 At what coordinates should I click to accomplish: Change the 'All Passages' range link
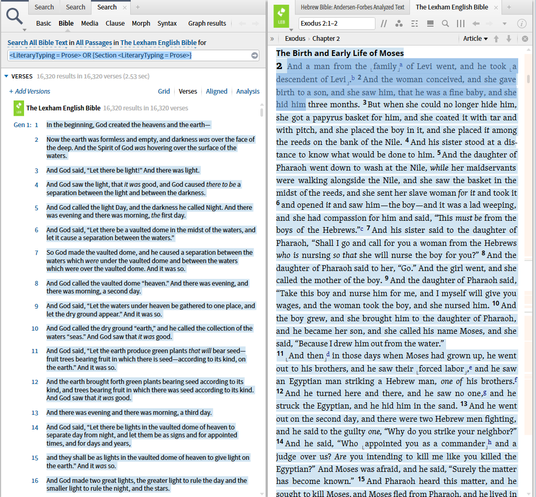94,43
